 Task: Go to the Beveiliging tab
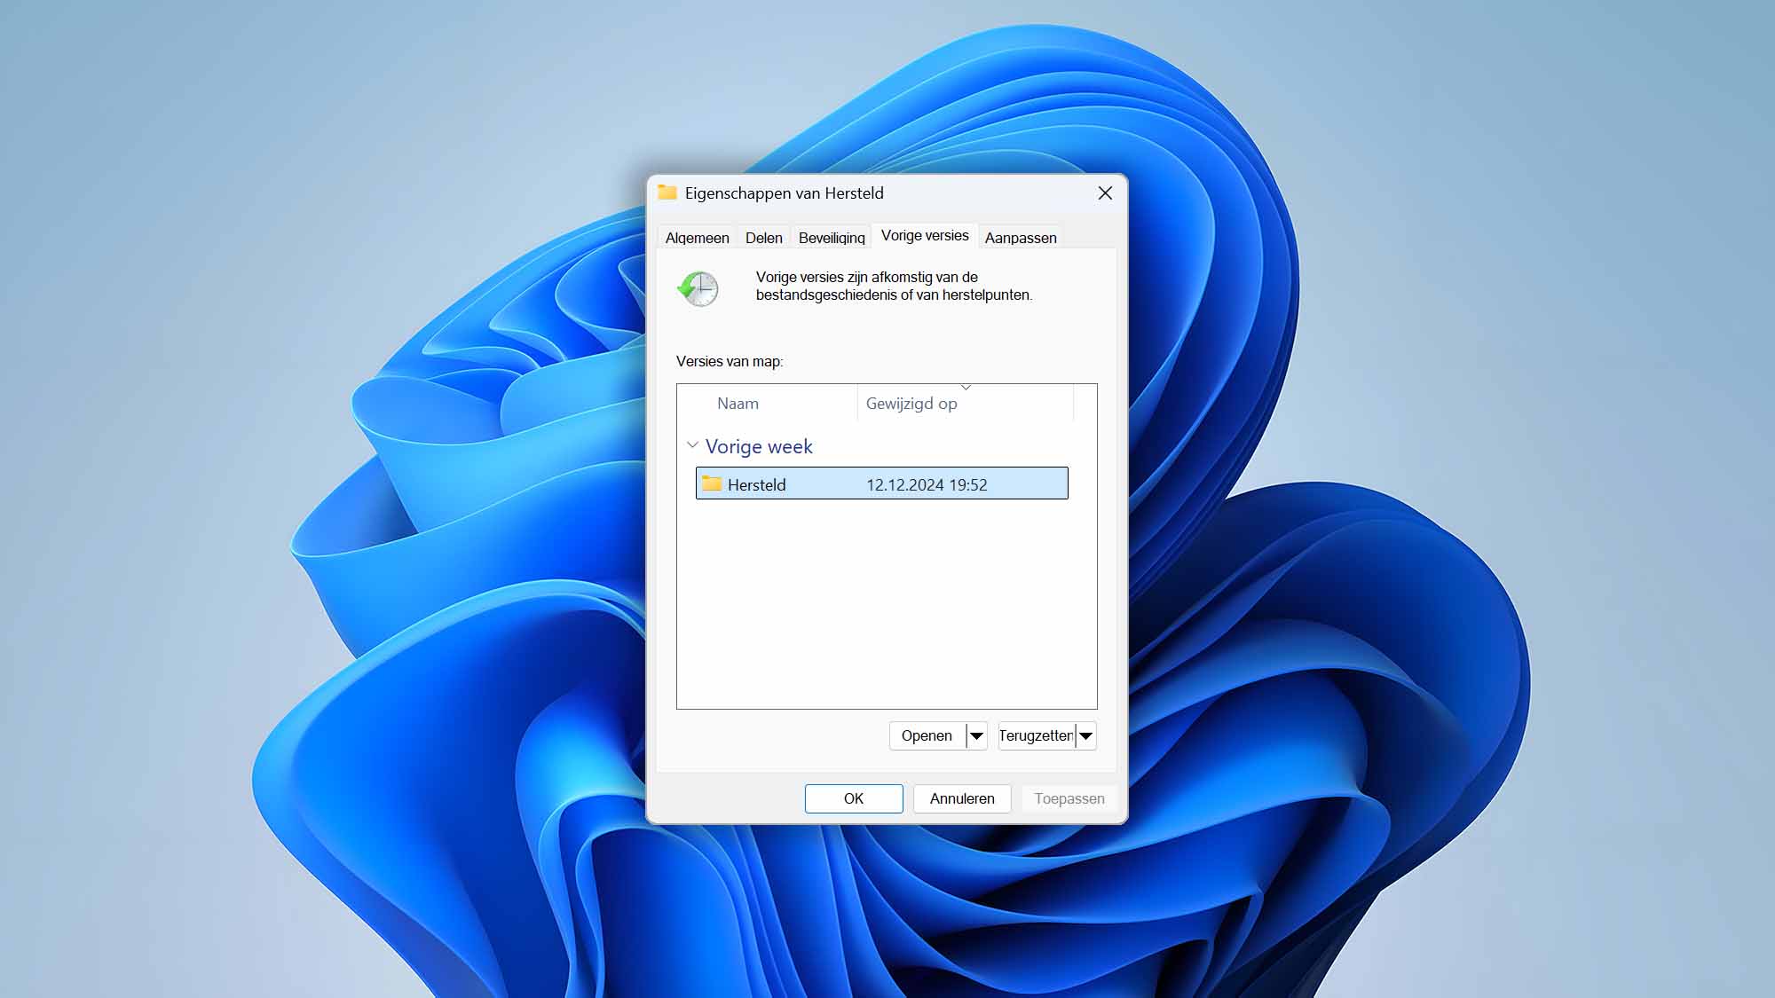click(x=832, y=238)
